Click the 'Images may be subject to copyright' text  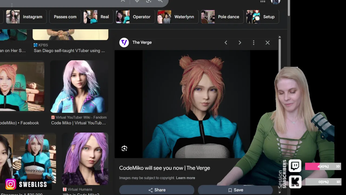tap(147, 178)
